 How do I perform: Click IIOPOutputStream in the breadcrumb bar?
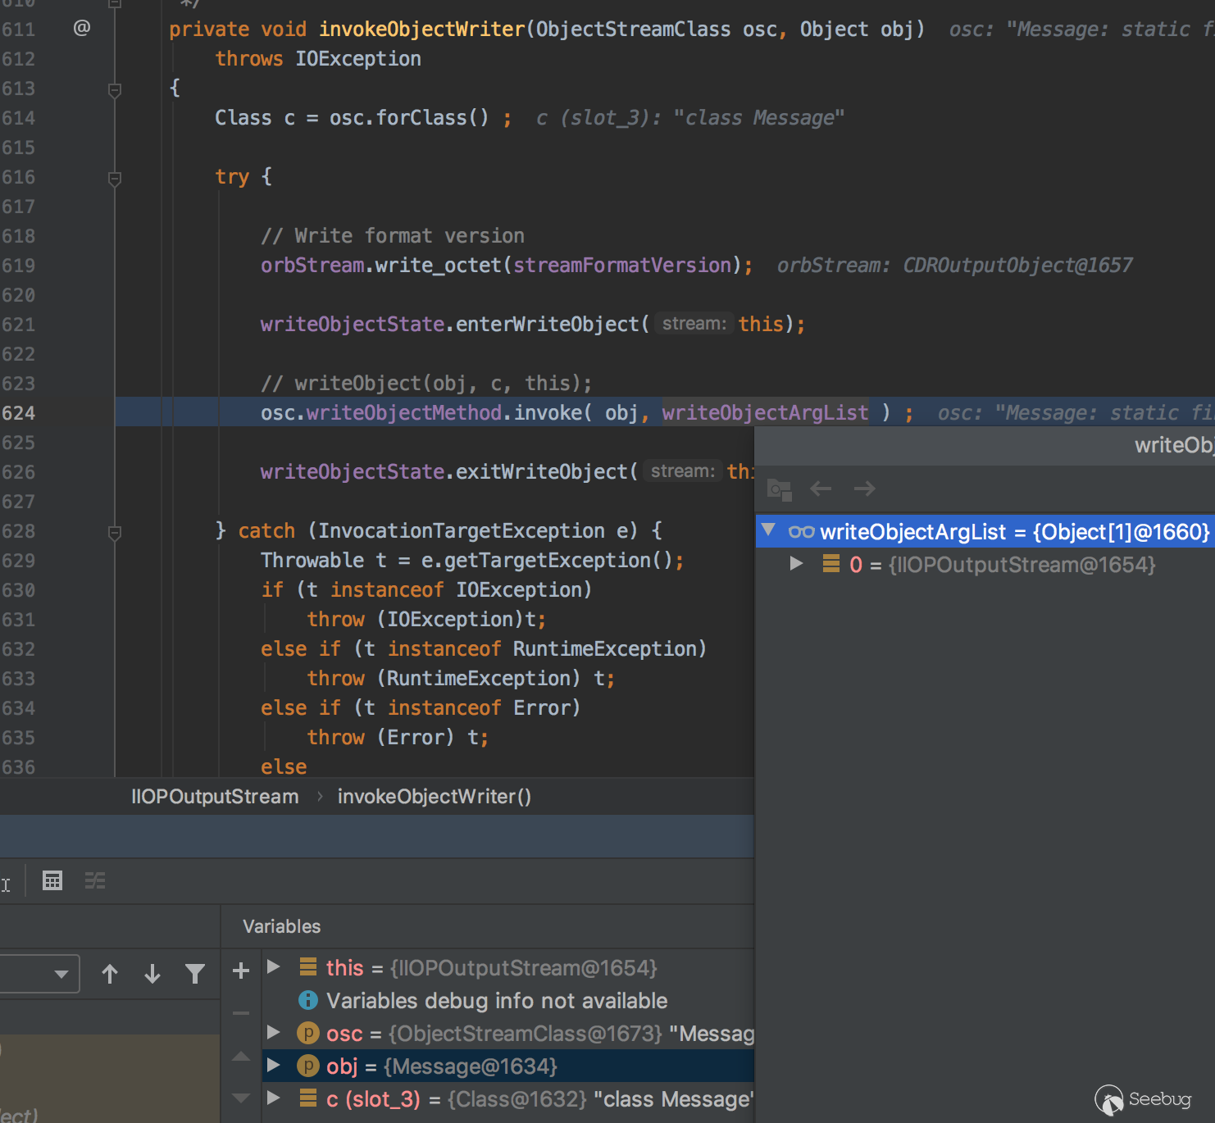(x=215, y=797)
